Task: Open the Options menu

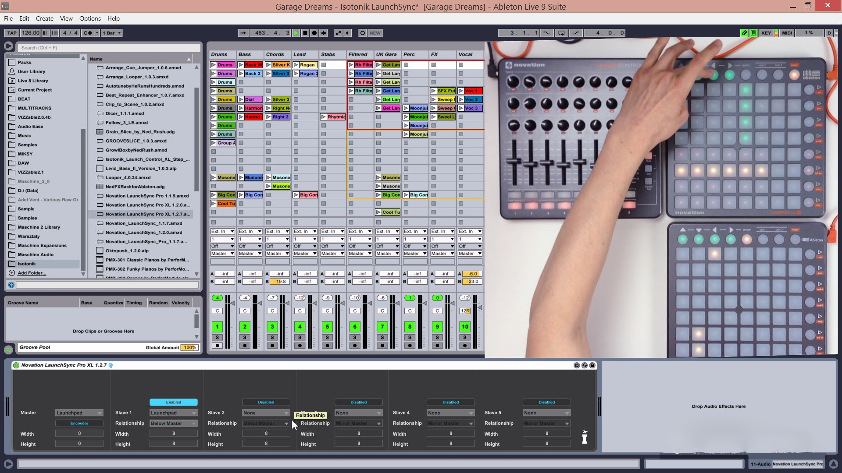Action: pyautogui.click(x=90, y=18)
